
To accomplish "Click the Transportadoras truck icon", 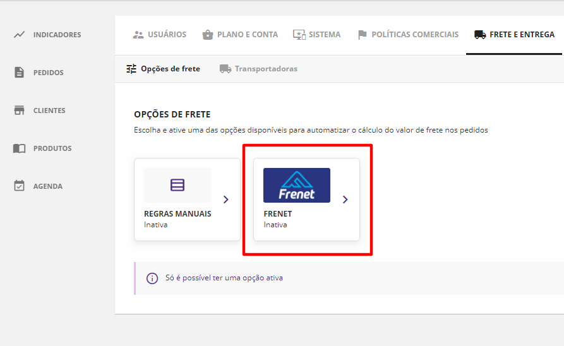I will coord(225,69).
